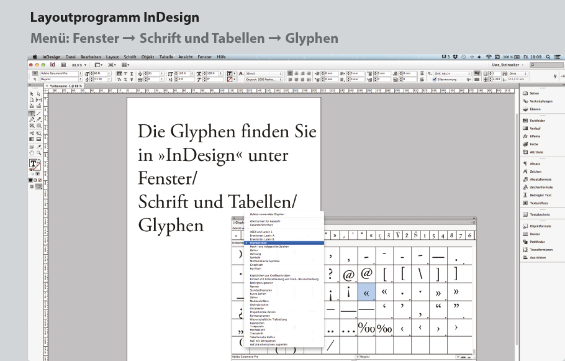Open the Ebenen panel

(x=531, y=109)
